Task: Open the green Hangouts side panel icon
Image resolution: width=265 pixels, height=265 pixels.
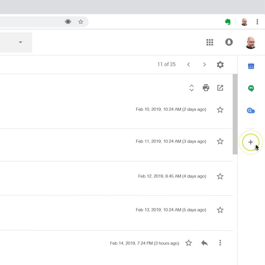Action: pyautogui.click(x=251, y=88)
